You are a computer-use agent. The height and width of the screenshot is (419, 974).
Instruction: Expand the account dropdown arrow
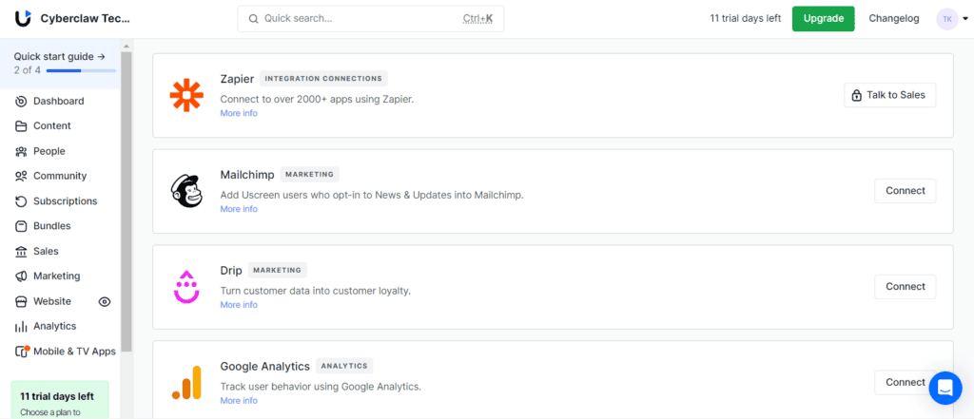point(965,19)
